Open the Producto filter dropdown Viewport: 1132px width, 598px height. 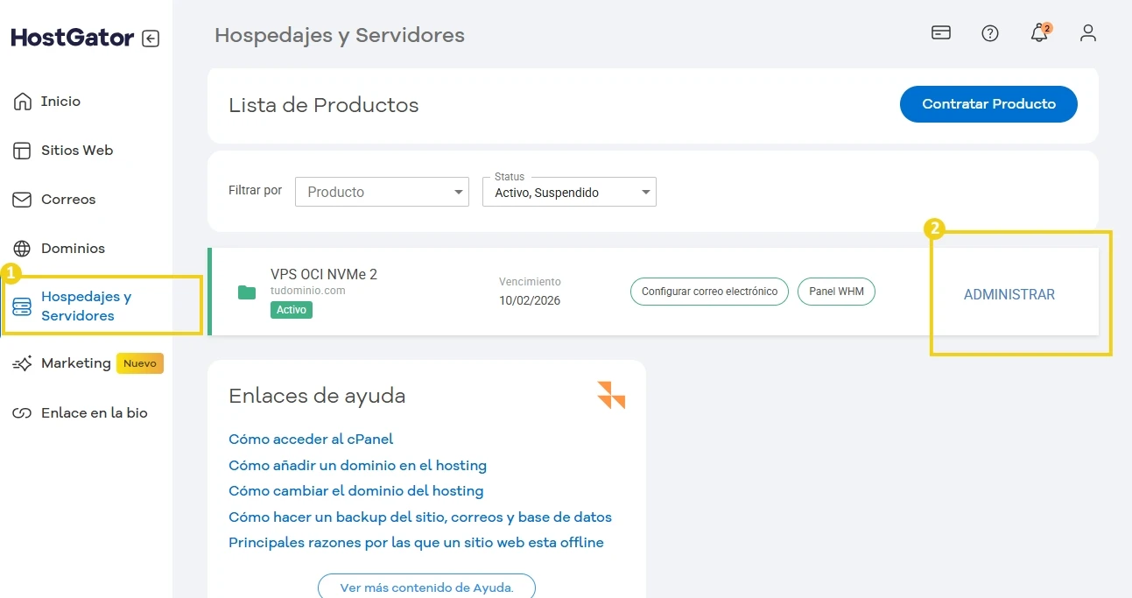coord(382,191)
